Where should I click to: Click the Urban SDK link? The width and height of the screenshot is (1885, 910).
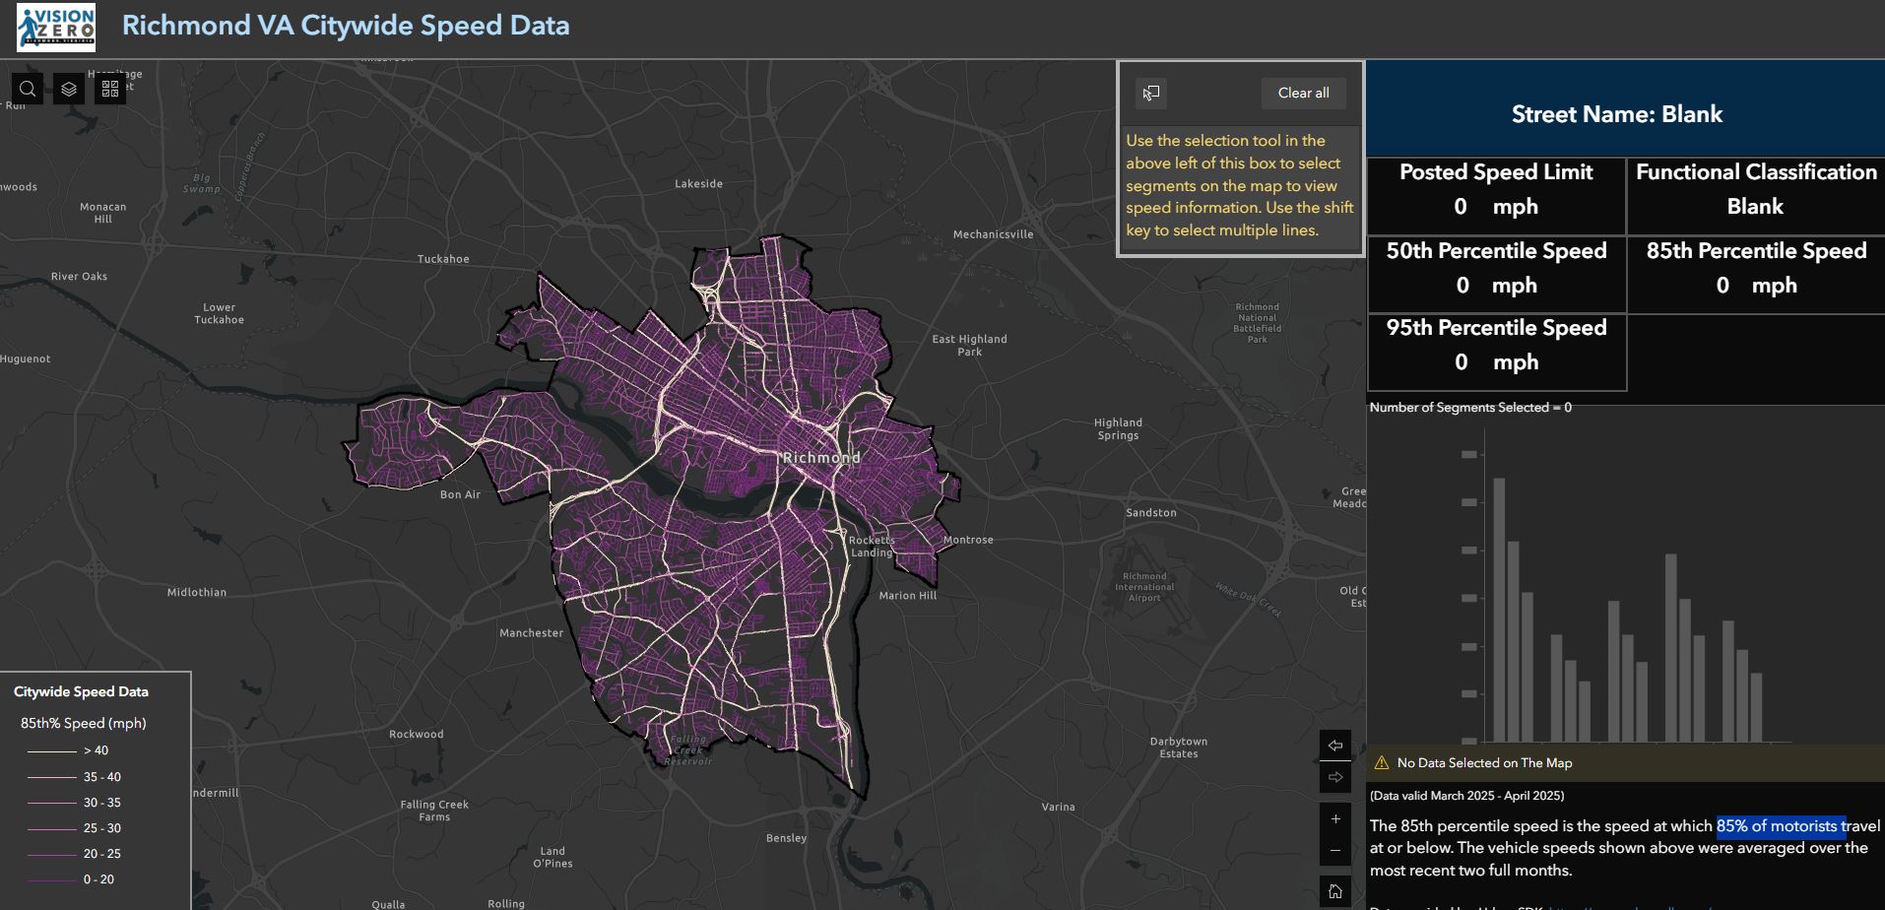(x=1625, y=906)
